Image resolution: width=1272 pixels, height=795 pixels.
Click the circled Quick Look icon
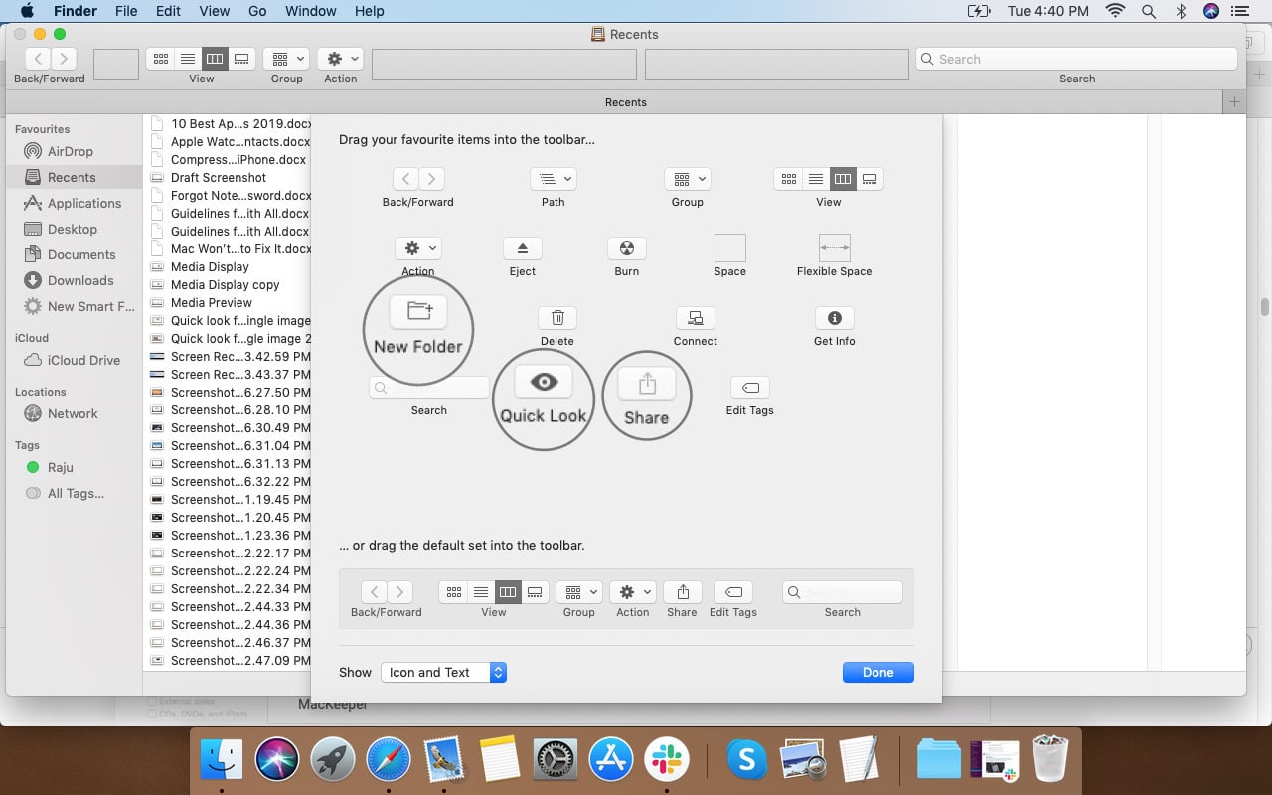[543, 381]
